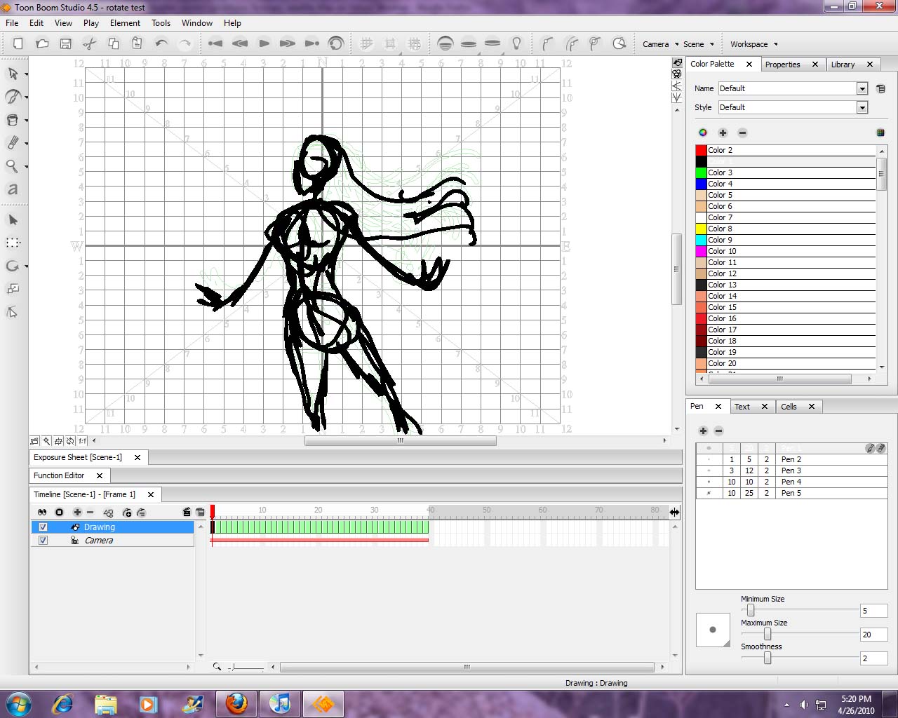Expand the Workspace dropdown
This screenshot has height=718, width=898.
pos(753,44)
